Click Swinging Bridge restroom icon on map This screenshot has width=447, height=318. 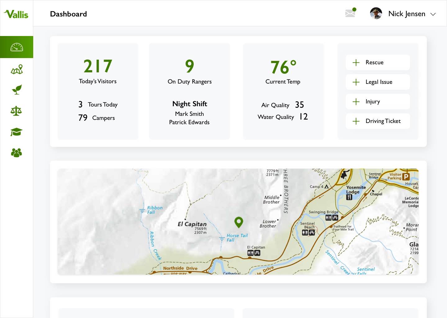point(328,218)
